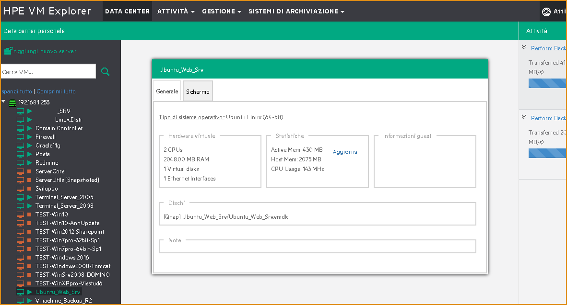The width and height of the screenshot is (567, 305).
Task: Click the HPE VM Explorer logo title
Action: [x=47, y=11]
